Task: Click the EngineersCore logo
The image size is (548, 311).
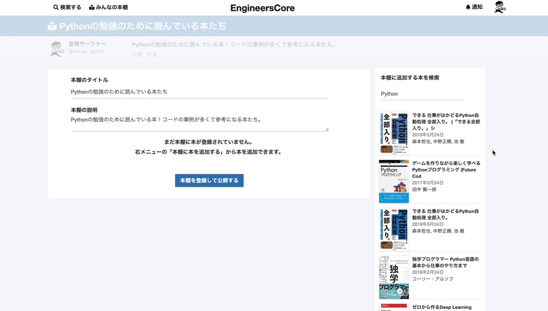Action: pyautogui.click(x=262, y=8)
